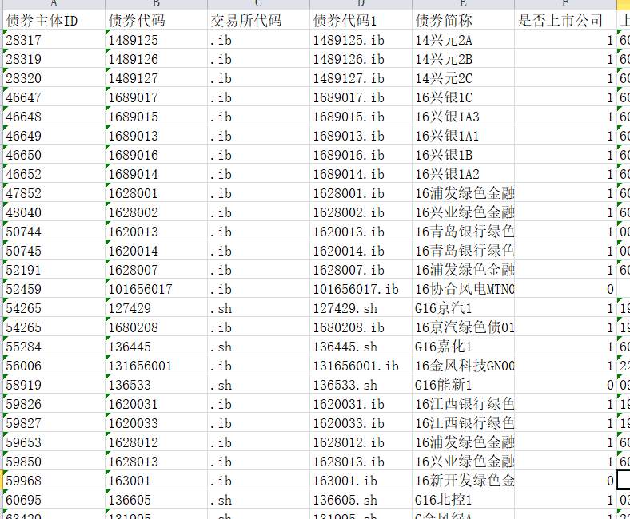Image resolution: width=630 pixels, height=519 pixels.
Task: Click cell containing 101656017.ib
Action: click(x=361, y=289)
